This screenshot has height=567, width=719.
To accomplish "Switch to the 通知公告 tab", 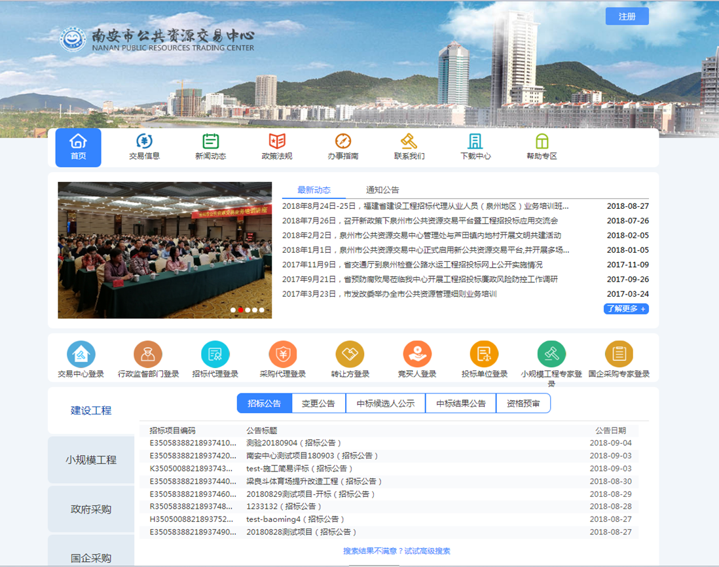I will tap(382, 190).
